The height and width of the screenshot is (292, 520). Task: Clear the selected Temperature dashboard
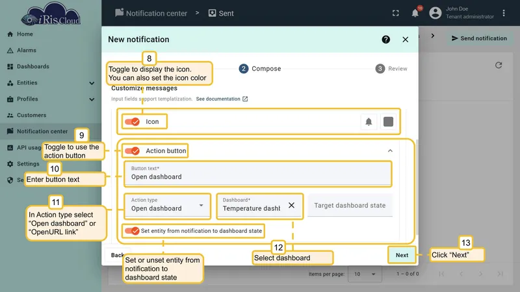[291, 205]
